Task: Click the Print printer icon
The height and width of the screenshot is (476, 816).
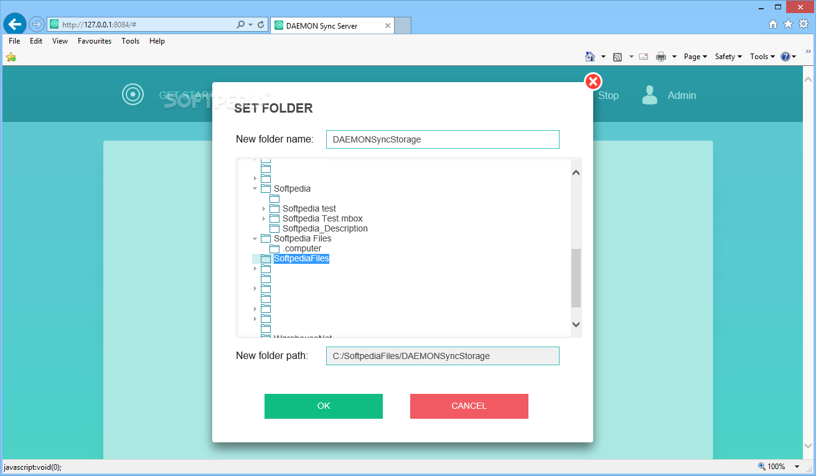Action: (x=661, y=57)
